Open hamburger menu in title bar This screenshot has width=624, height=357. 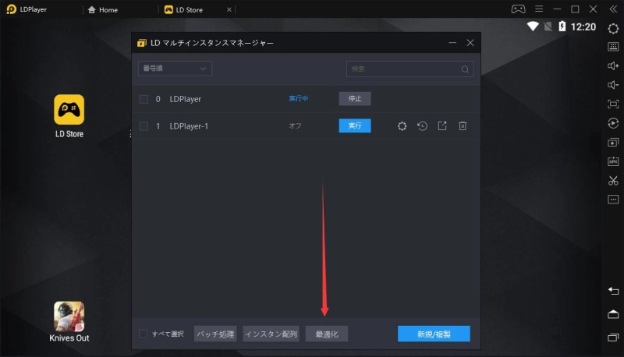click(x=539, y=9)
